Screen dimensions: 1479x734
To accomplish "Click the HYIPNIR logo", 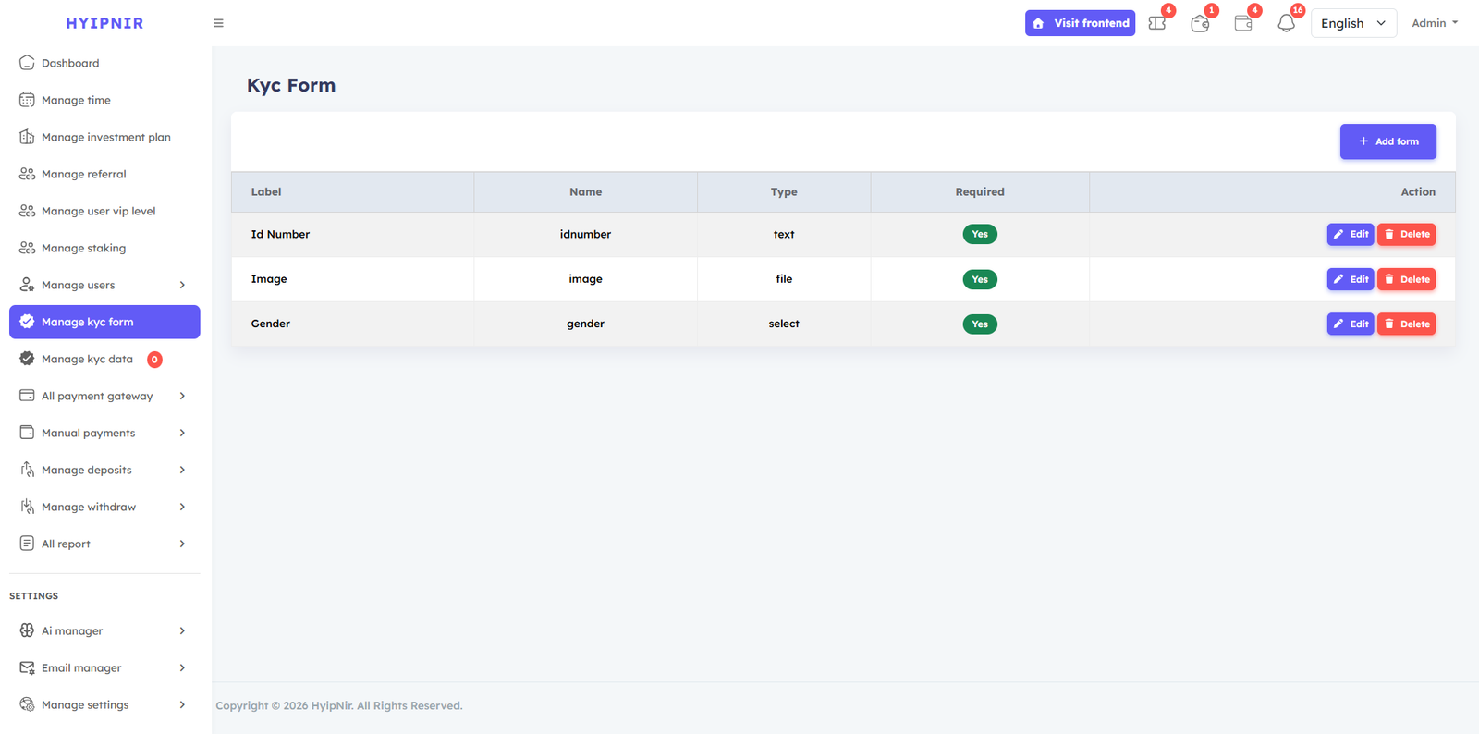I will click(x=104, y=23).
